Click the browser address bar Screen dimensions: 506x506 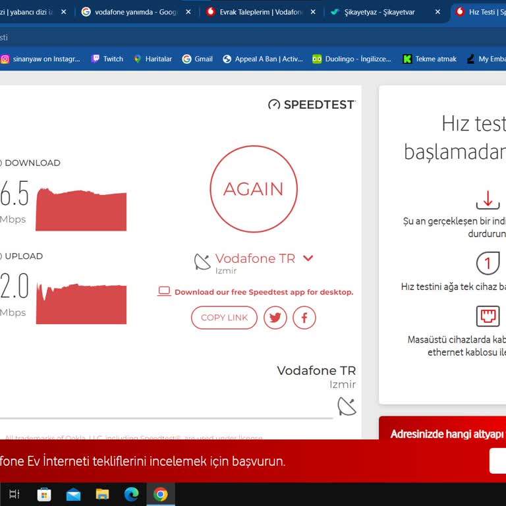(x=253, y=38)
